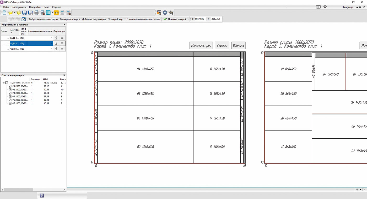Click the X coordinate input field

point(200,19)
